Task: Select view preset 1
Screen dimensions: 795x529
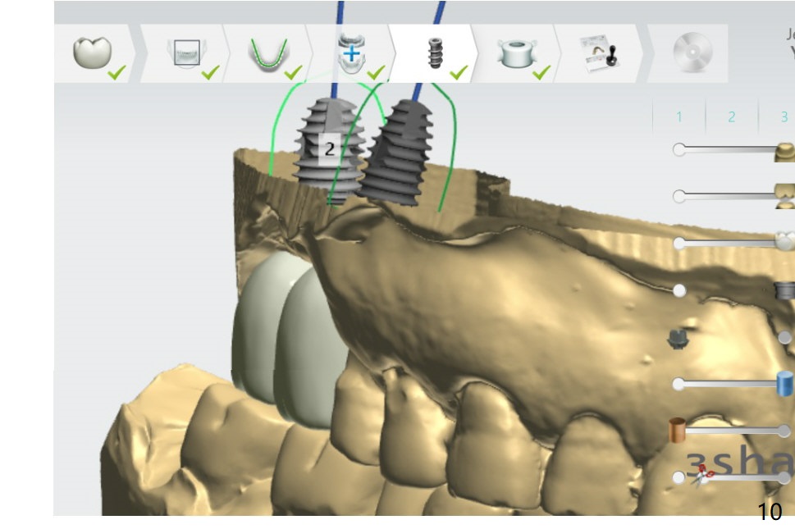Action: [679, 117]
